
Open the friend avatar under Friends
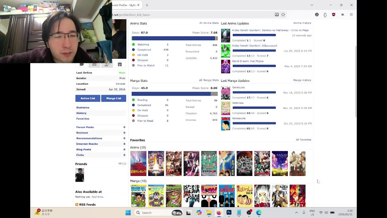pos(80,175)
